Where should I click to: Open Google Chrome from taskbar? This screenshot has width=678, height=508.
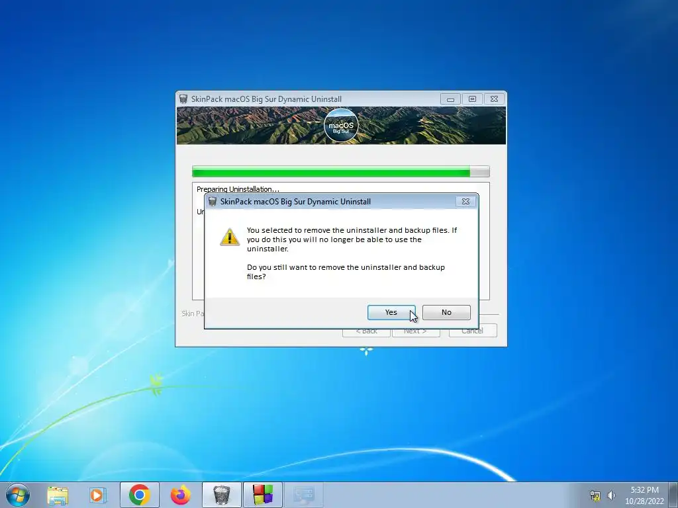point(139,495)
